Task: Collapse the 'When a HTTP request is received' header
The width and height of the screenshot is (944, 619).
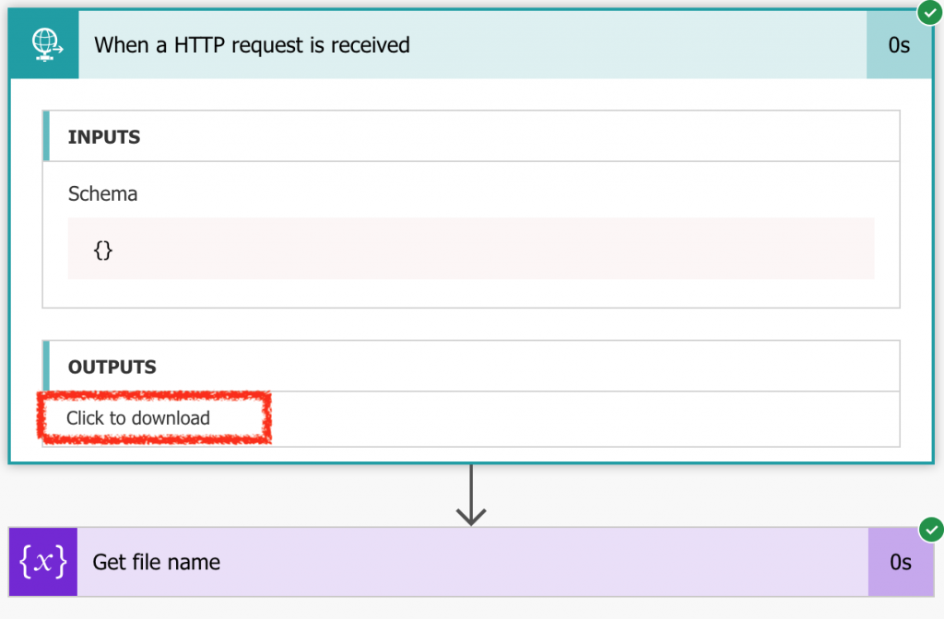Action: [472, 44]
